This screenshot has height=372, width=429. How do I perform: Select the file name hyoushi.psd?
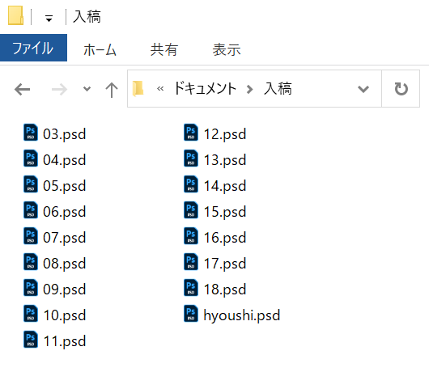(242, 315)
